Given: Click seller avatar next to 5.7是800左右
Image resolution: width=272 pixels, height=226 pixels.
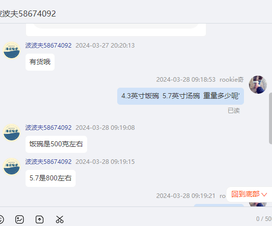Looking at the screenshot, I should 12,167.
